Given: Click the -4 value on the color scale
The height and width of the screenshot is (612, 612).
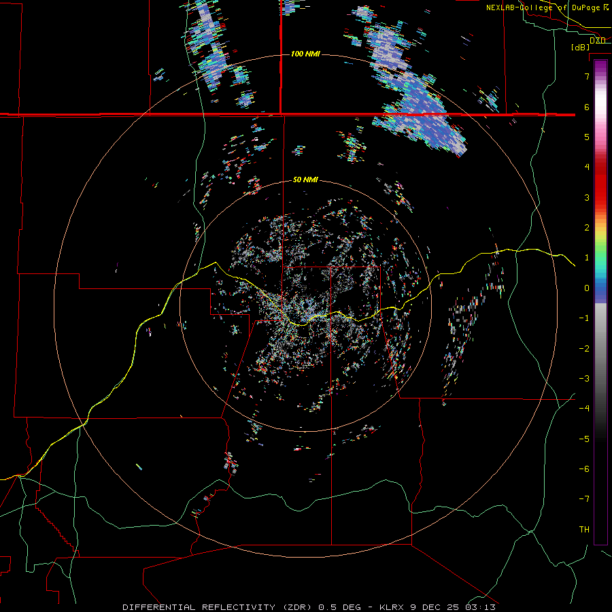Looking at the screenshot, I should tap(584, 409).
